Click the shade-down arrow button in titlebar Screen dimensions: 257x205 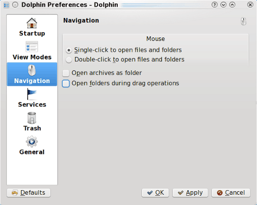[x=223, y=5]
